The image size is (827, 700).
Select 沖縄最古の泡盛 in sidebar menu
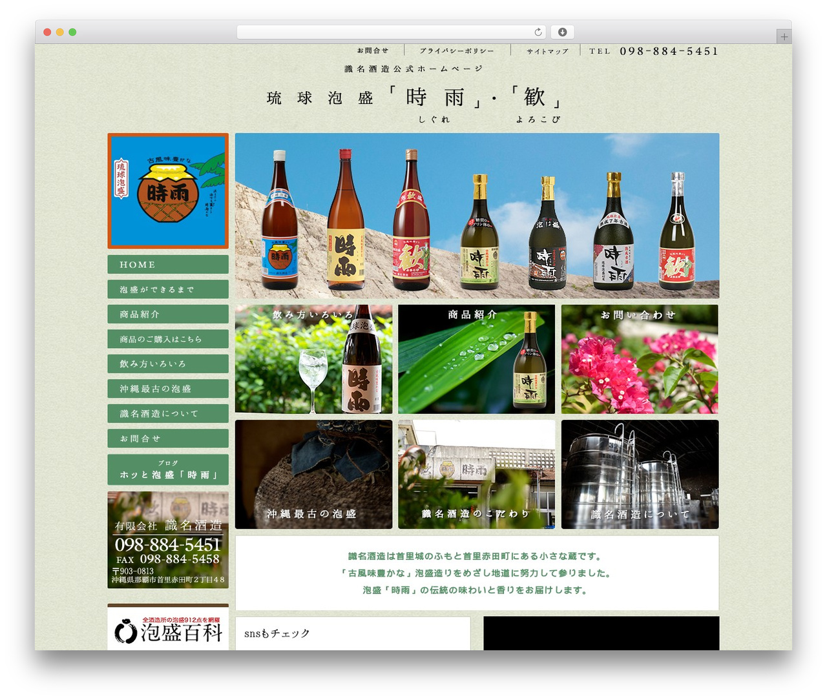coord(168,389)
